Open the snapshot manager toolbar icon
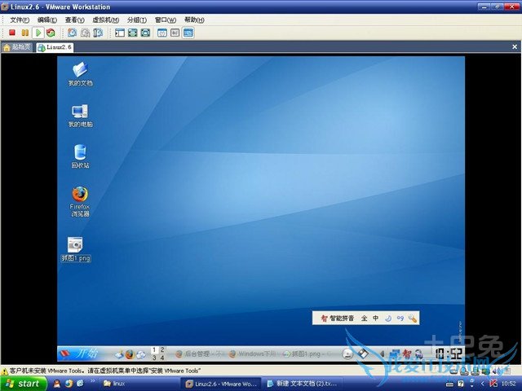522x391 pixels. click(x=98, y=33)
